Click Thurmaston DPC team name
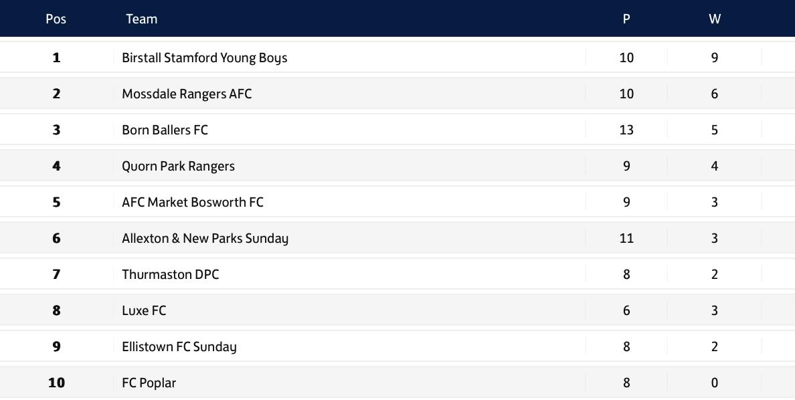 click(x=171, y=274)
